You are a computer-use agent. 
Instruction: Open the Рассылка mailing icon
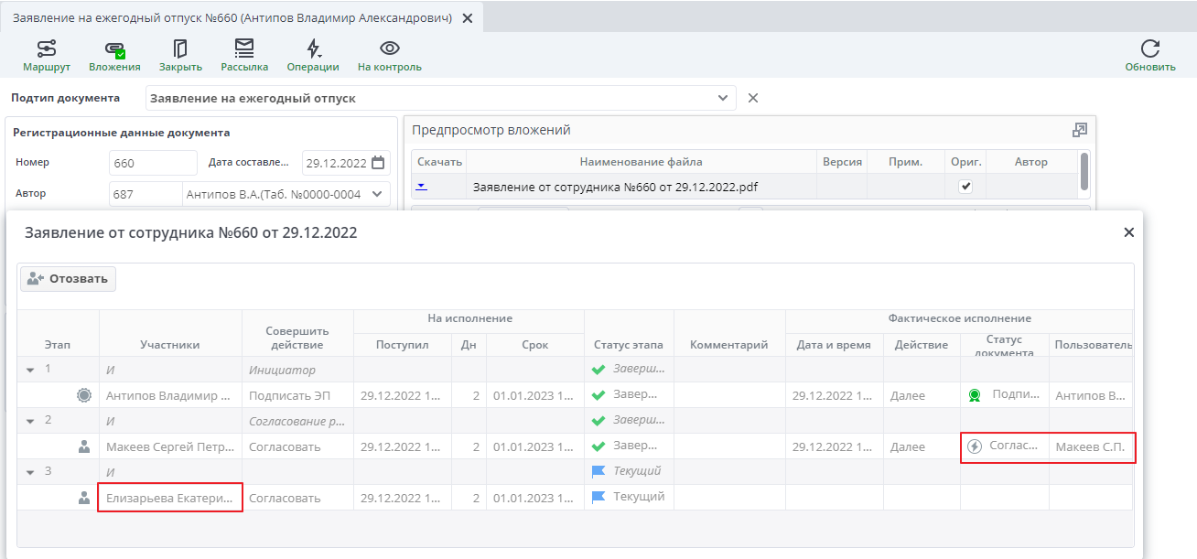[244, 49]
